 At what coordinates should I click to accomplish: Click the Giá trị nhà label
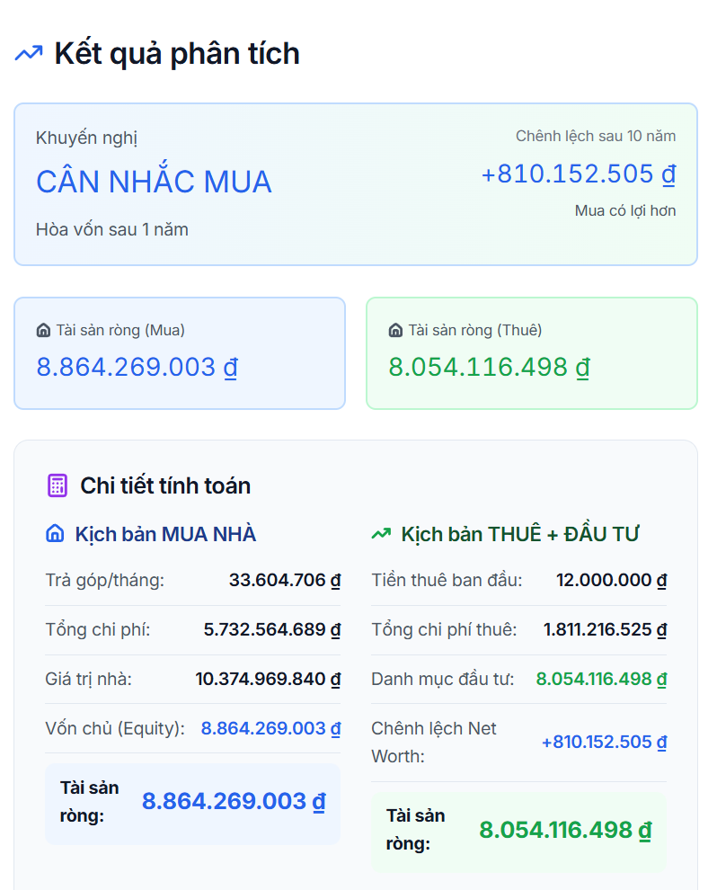tap(88, 679)
